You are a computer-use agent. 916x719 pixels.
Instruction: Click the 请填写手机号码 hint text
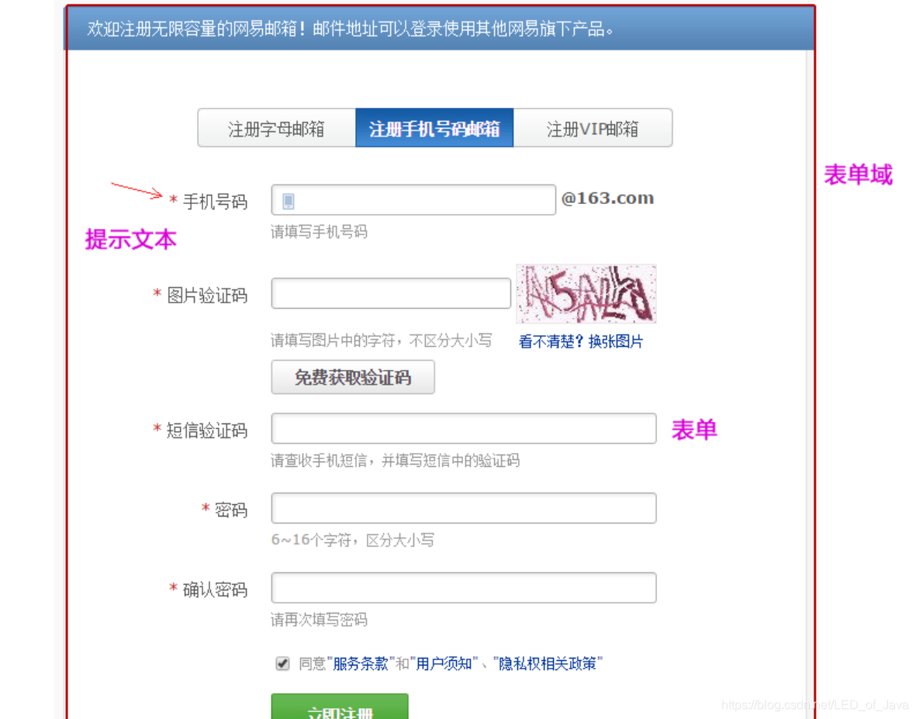[319, 232]
